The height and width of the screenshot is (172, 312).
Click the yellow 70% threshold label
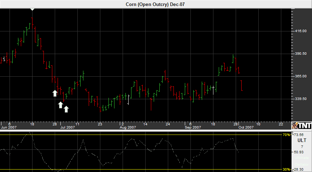click(286, 135)
